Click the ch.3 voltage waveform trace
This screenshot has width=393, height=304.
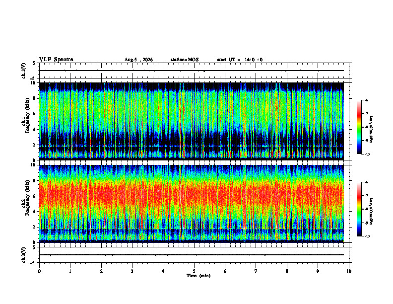coord(192,255)
